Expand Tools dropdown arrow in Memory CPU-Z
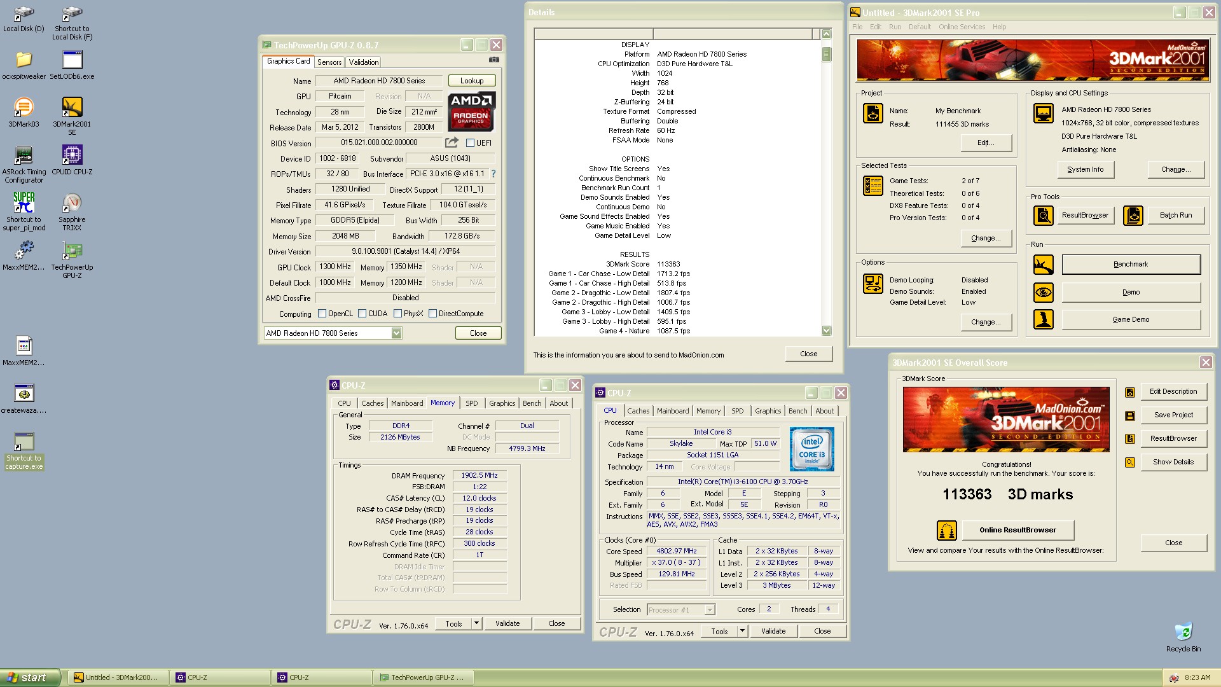1221x687 pixels. click(x=476, y=623)
